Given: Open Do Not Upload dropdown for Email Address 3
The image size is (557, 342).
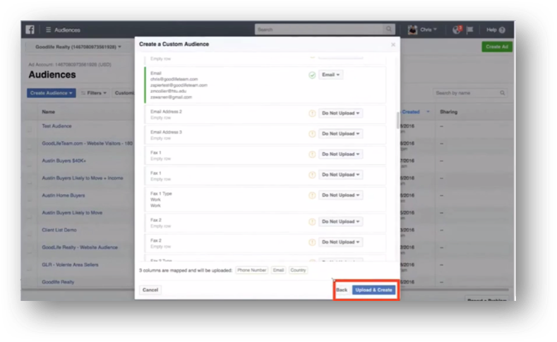Looking at the screenshot, I should click(x=340, y=133).
